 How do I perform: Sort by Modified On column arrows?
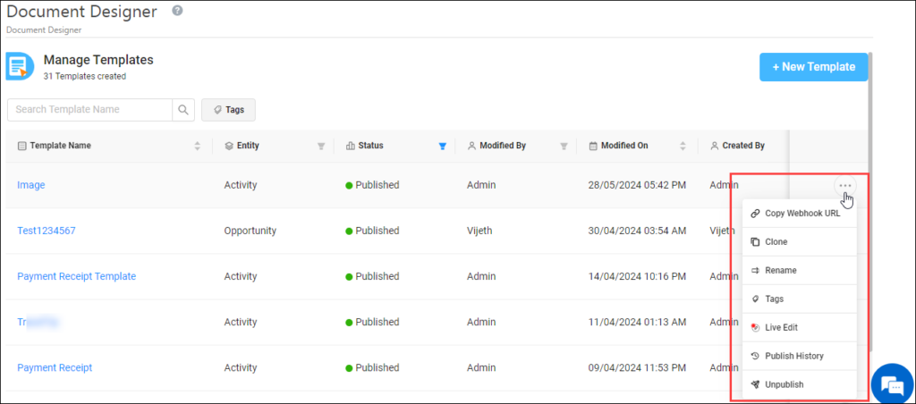[683, 146]
